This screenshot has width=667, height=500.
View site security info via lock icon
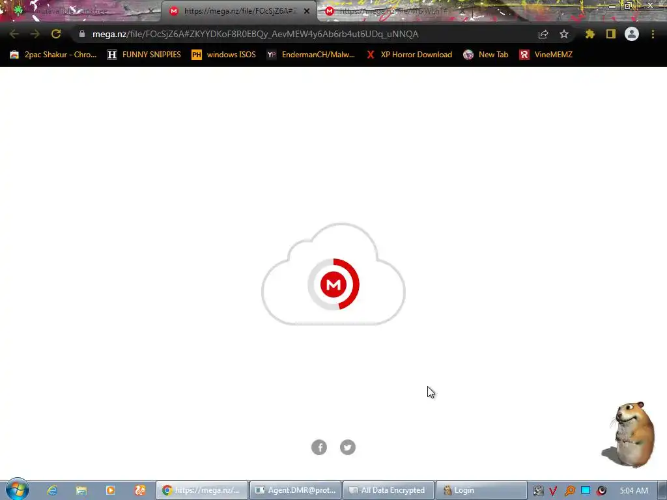click(x=82, y=34)
